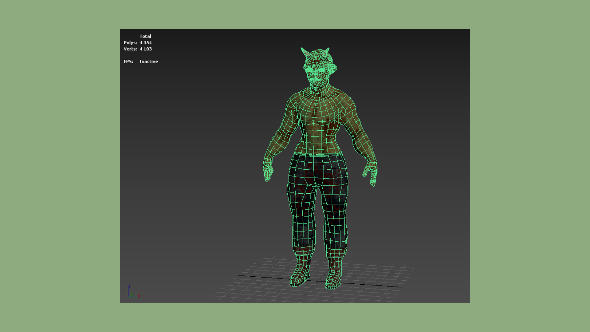
Task: Click the blue Z axis label on the gizmo
Action: [129, 286]
